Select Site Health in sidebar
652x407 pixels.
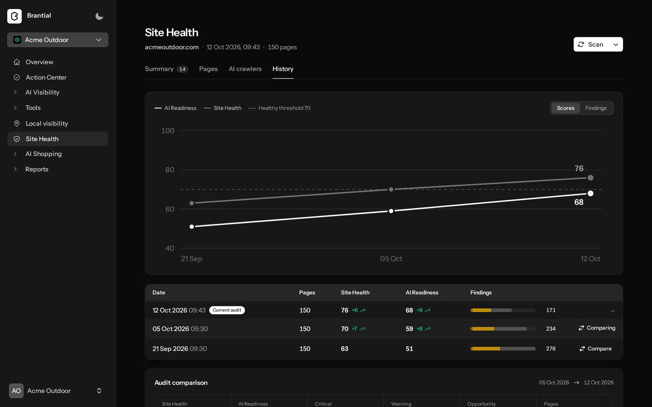point(57,139)
